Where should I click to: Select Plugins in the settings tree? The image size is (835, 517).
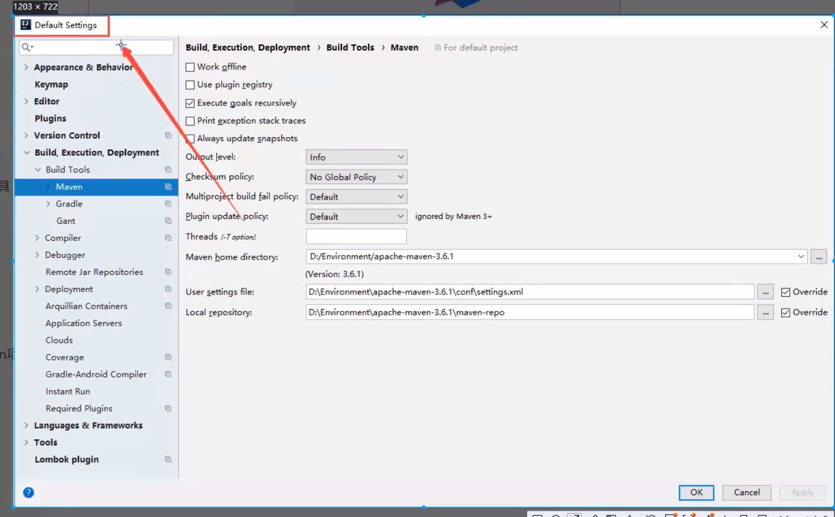tap(50, 118)
